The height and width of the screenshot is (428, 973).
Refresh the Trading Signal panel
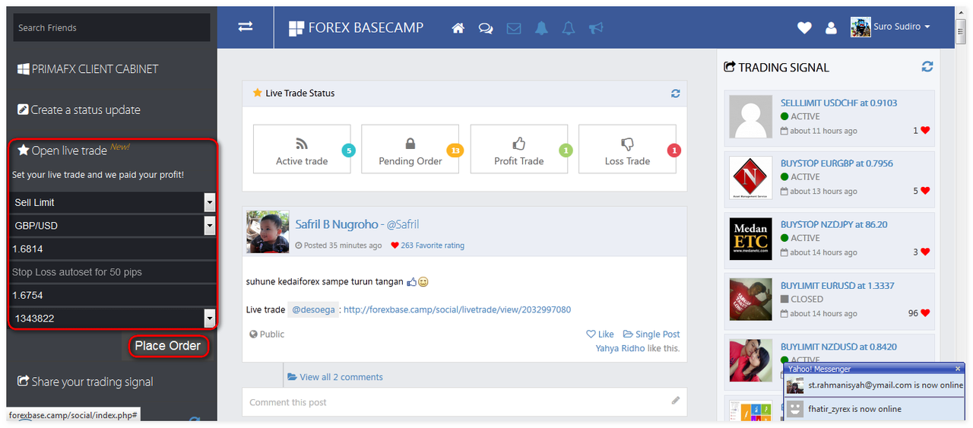pyautogui.click(x=927, y=67)
